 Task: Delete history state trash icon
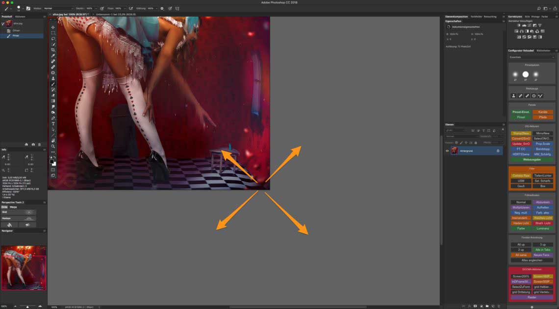(39, 144)
